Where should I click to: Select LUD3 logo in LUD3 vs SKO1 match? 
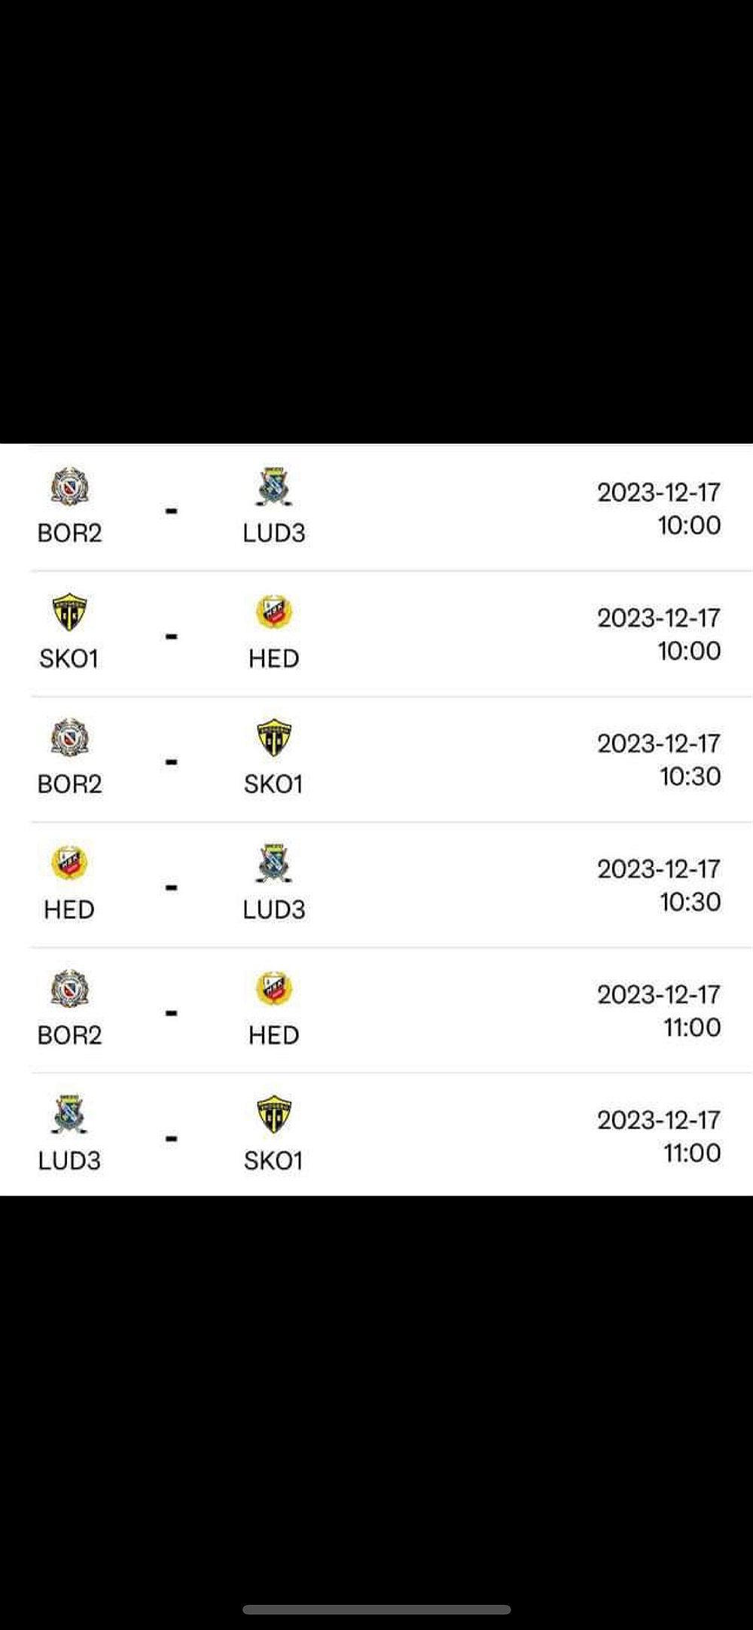click(x=69, y=1115)
